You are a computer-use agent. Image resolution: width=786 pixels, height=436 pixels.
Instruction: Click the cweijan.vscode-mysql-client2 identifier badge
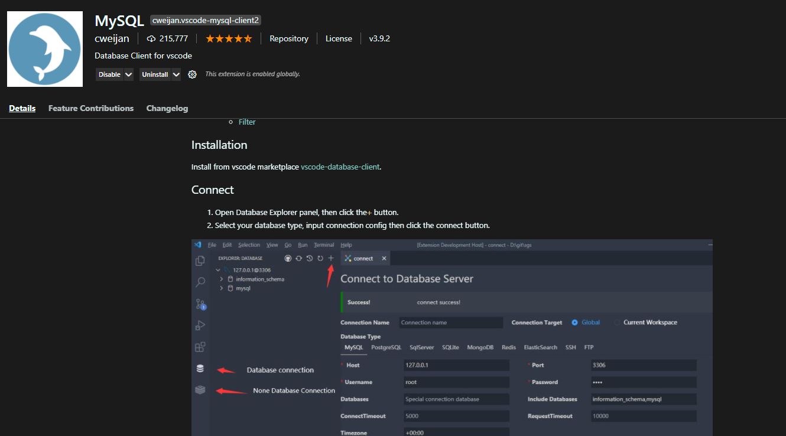pos(206,20)
